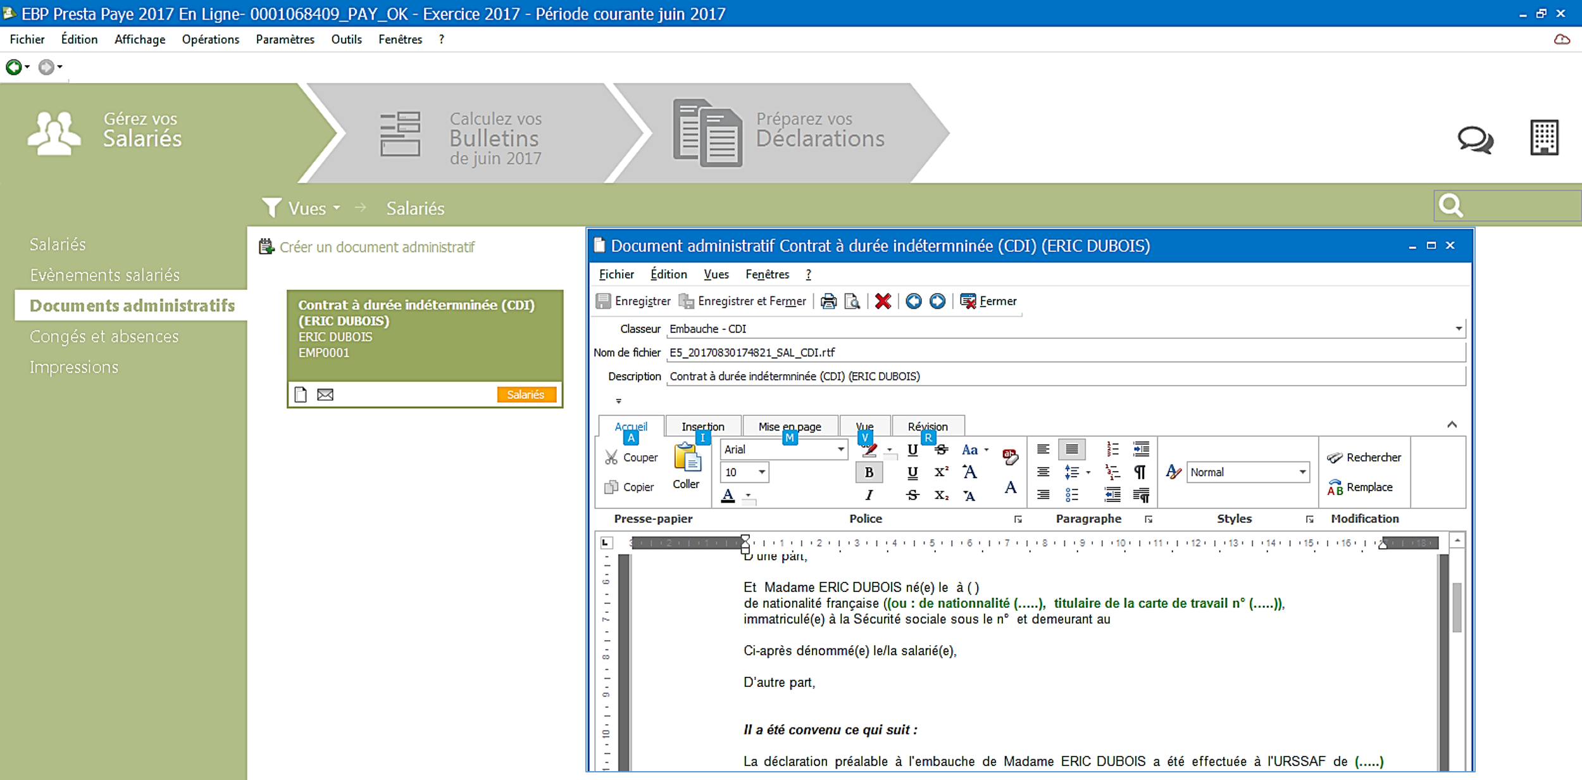Open print preview icon in document toolbar

(852, 301)
